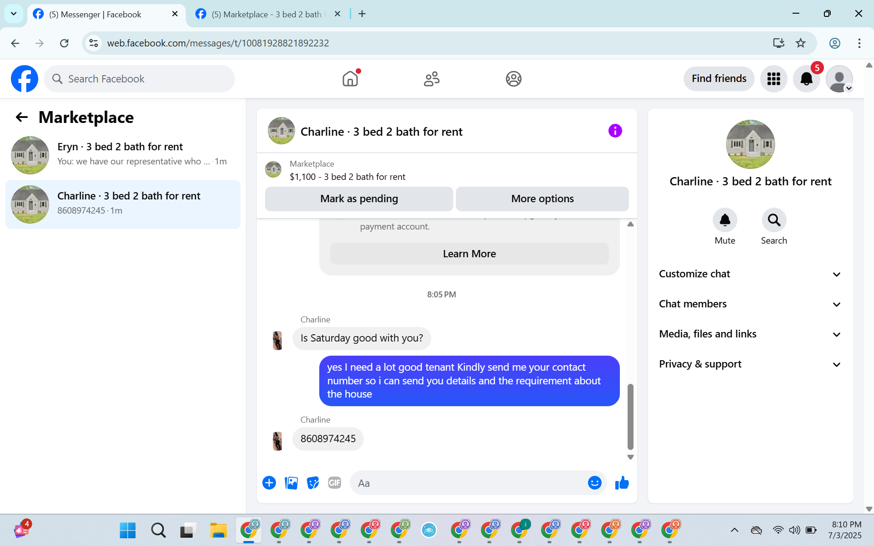Expand the Chat members section
874x546 pixels.
(x=750, y=304)
